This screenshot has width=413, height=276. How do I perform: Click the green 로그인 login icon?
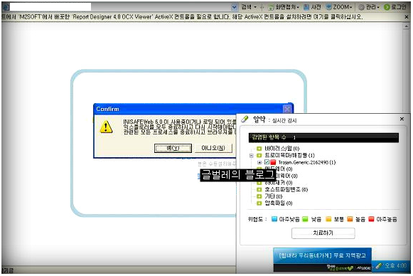click(387, 7)
